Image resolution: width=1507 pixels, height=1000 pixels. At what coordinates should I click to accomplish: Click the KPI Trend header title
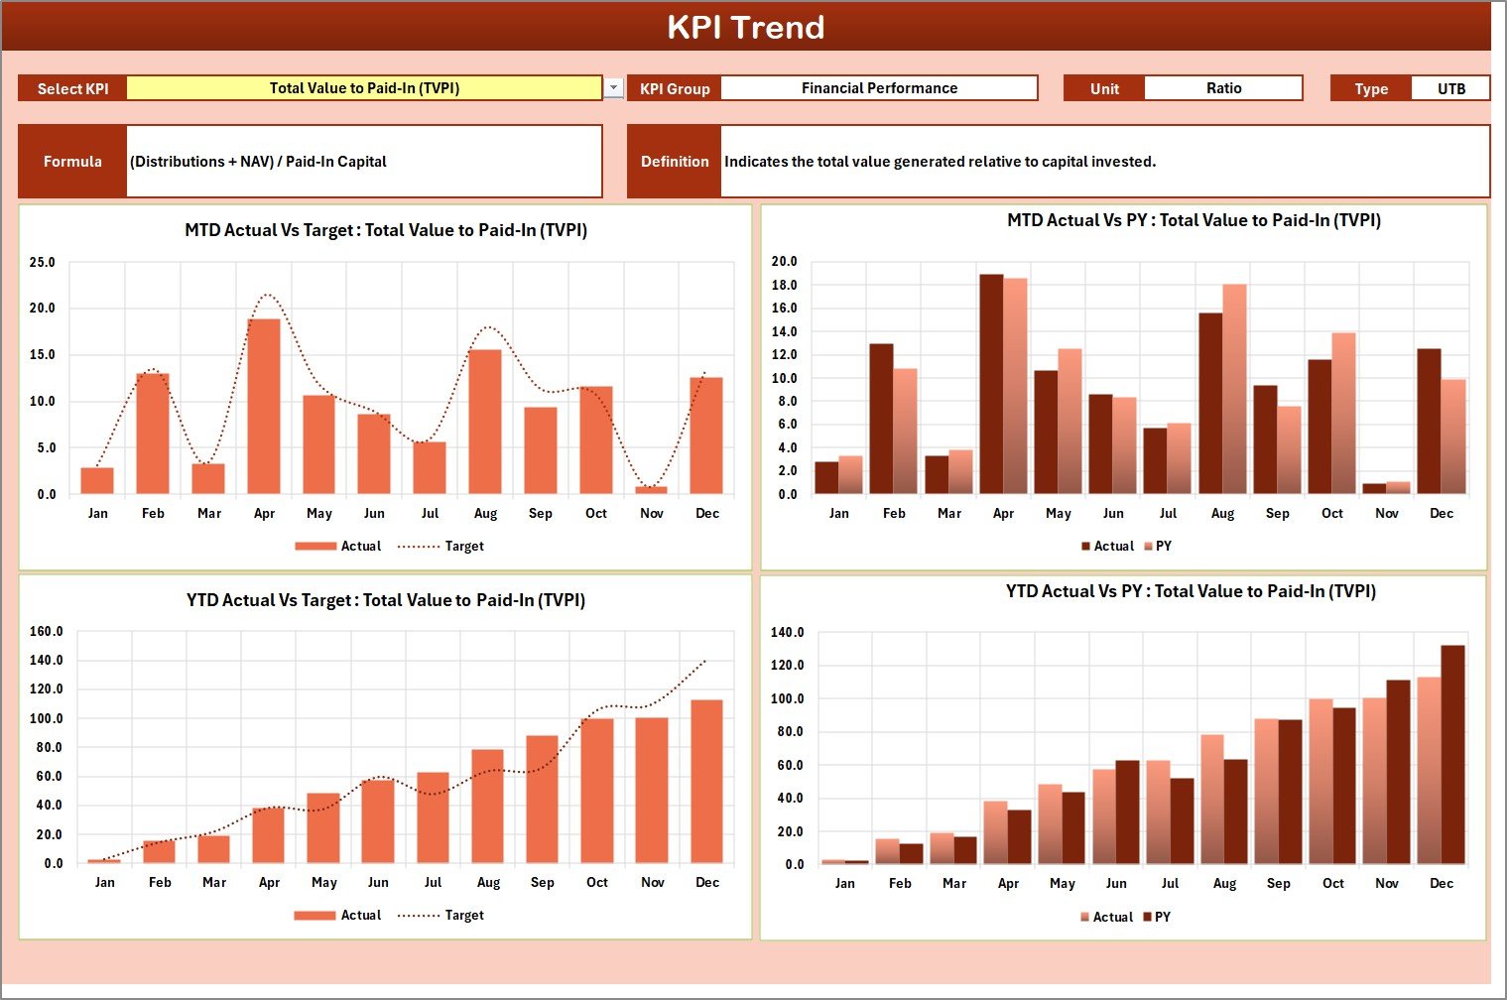pyautogui.click(x=745, y=27)
